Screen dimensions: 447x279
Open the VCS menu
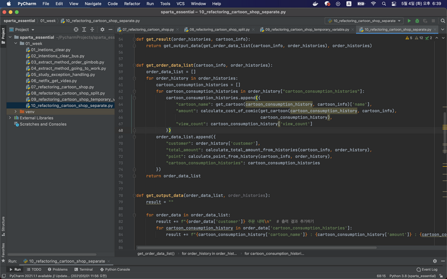tap(180, 3)
